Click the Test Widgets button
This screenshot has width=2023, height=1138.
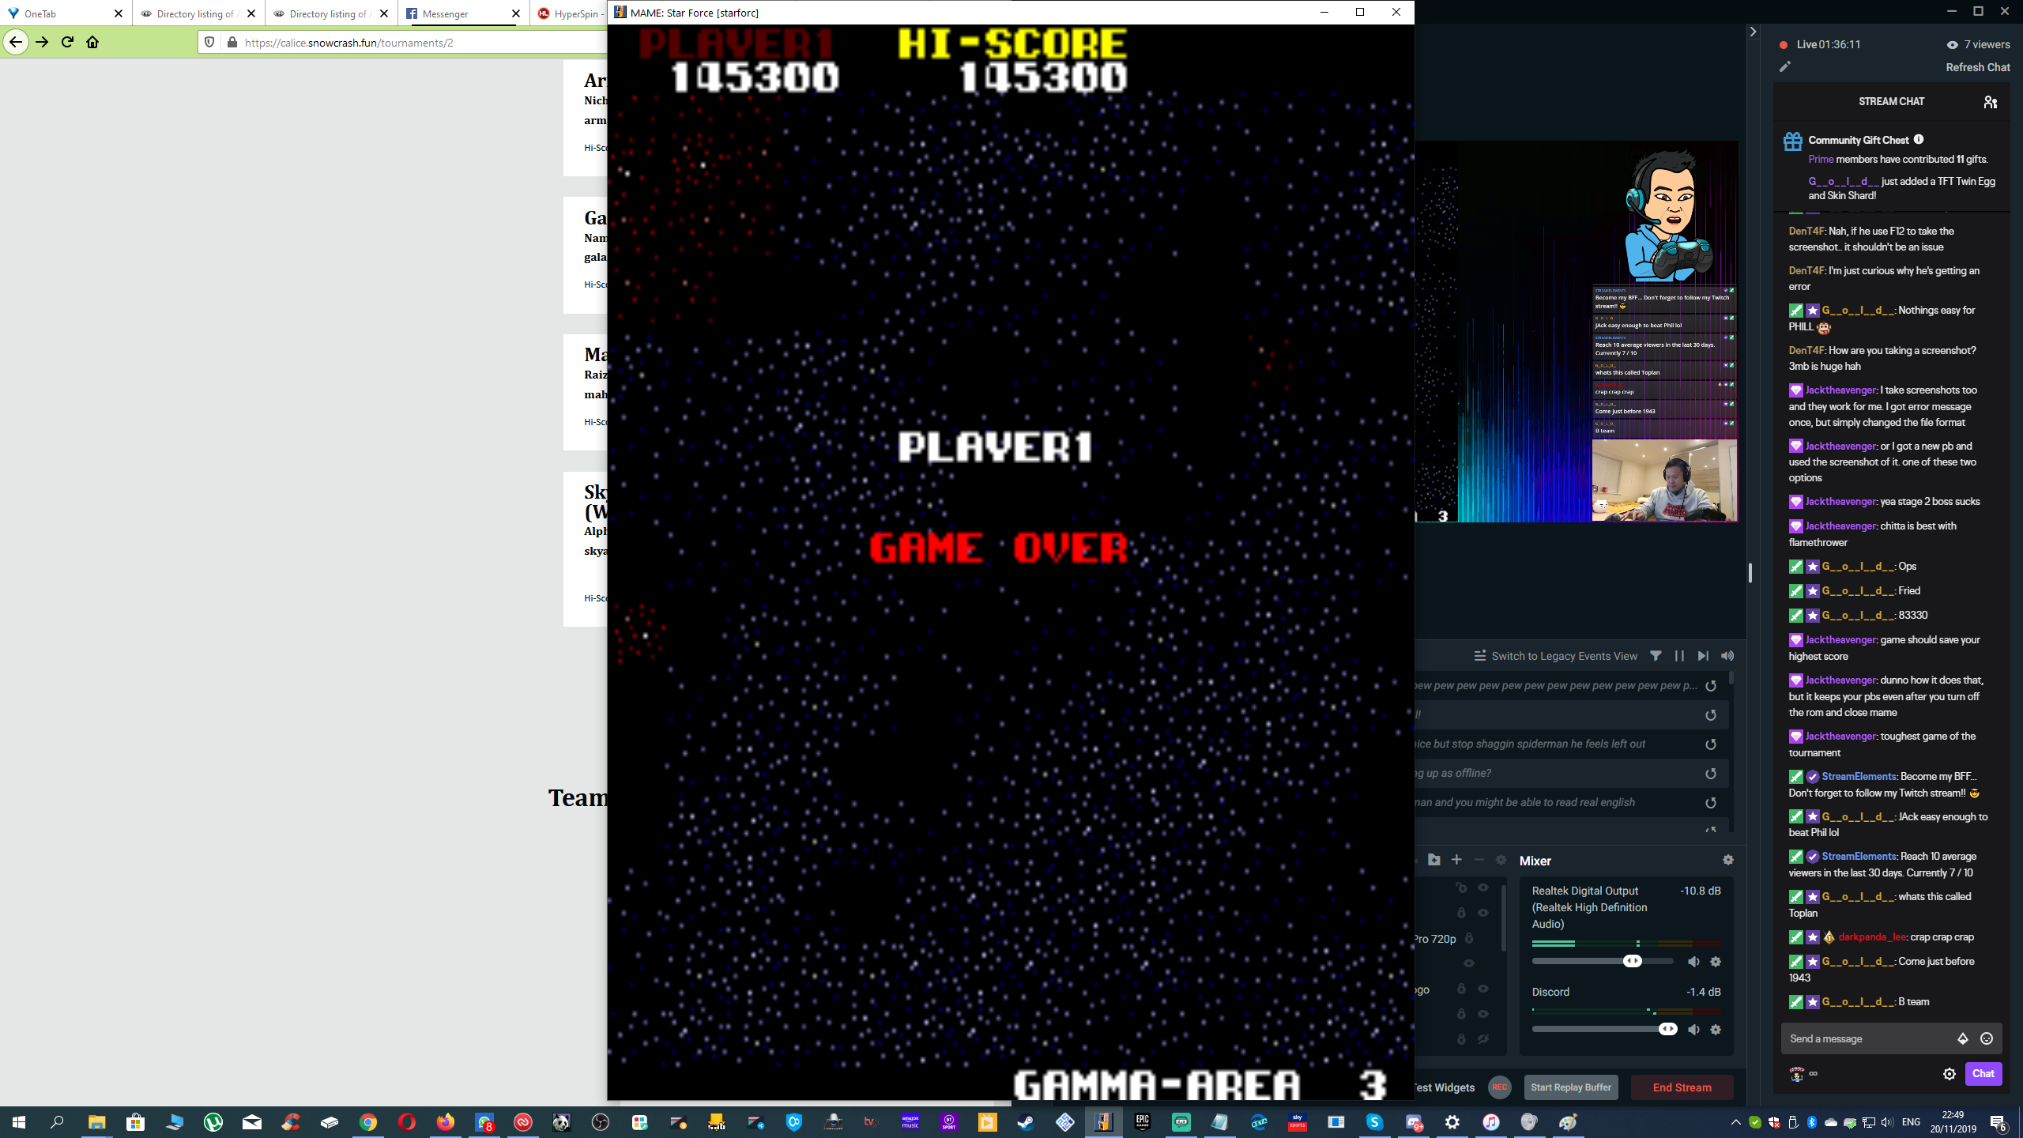[x=1443, y=1087]
